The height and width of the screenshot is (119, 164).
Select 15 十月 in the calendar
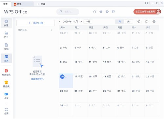point(152,67)
